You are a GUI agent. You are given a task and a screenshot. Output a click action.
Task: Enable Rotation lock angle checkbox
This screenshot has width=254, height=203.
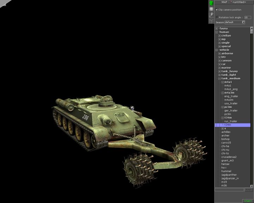(217, 17)
